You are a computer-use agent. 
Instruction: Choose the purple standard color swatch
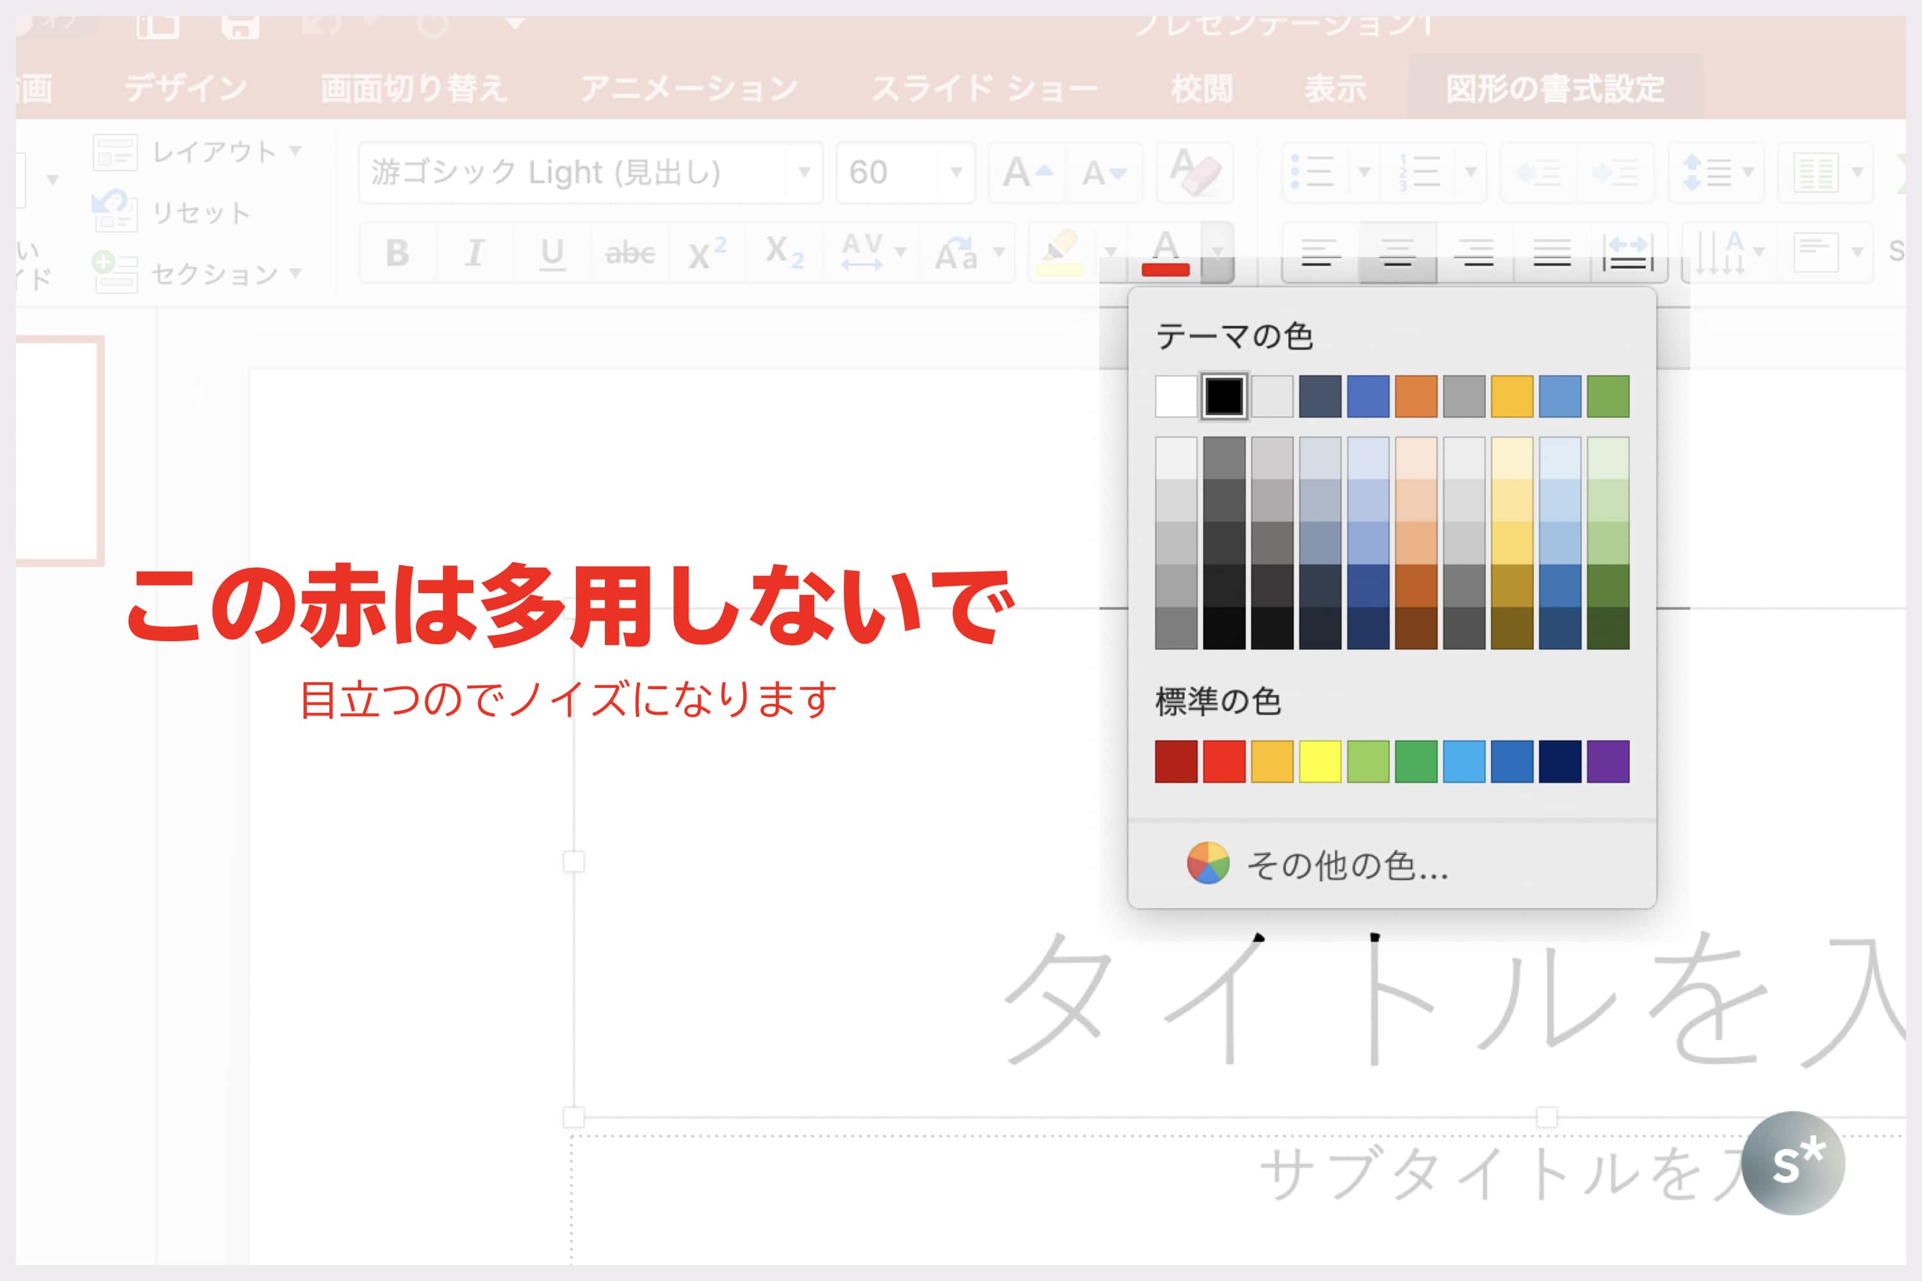tap(1607, 762)
